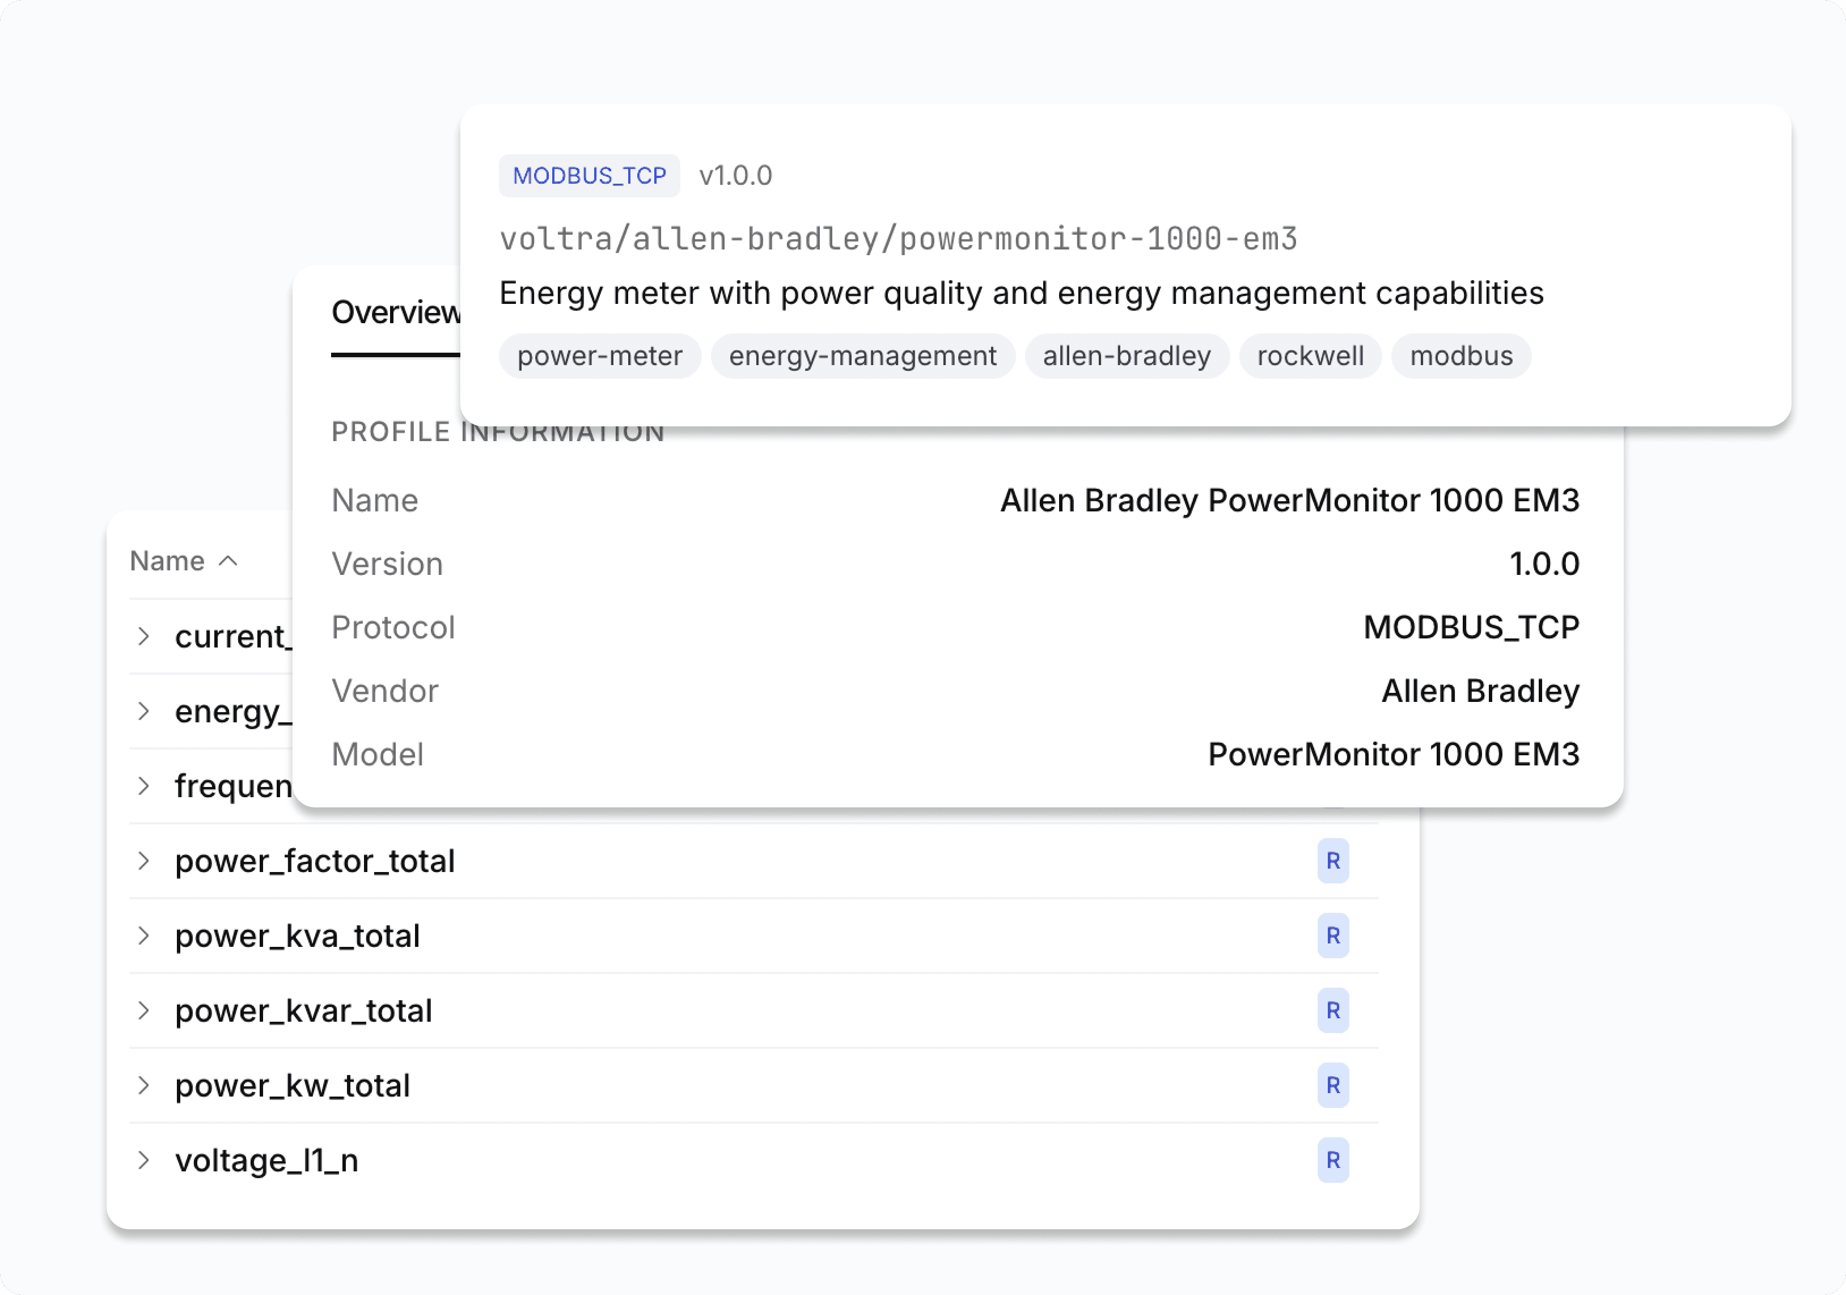
Task: Expand the power_kvar_total row chevron
Action: tap(144, 1010)
